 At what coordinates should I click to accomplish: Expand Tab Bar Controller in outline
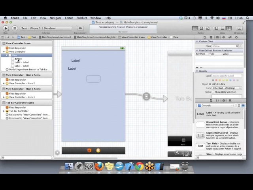click(4, 111)
